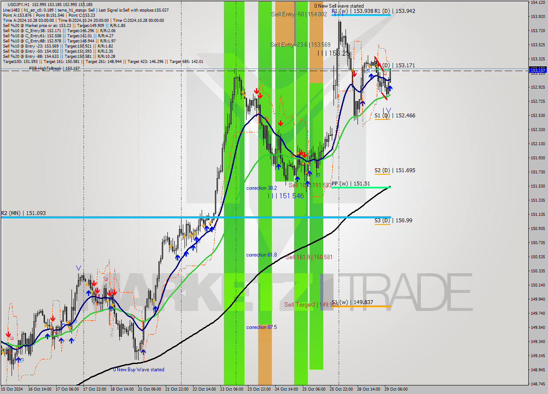Viewport: 548px width, 394px height.
Task: Click the '25 Oct 22:00' time axis label
Action: (341, 389)
